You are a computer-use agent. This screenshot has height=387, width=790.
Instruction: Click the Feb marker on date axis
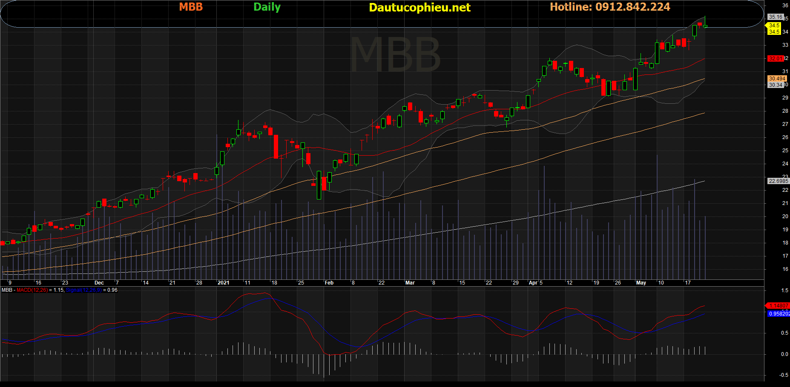329,283
